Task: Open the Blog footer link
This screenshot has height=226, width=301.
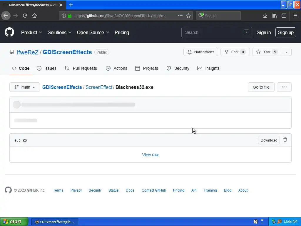Action: click(228, 190)
